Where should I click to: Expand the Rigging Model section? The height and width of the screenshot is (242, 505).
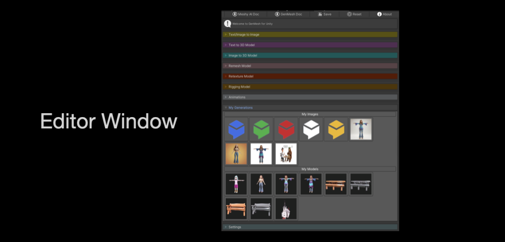point(239,87)
